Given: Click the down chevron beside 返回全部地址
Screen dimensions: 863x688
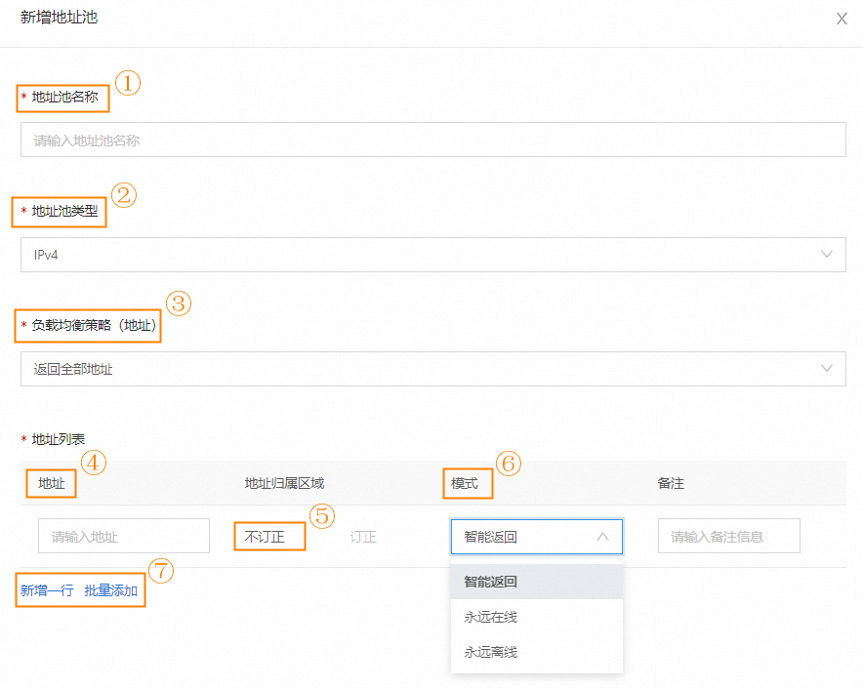Looking at the screenshot, I should [827, 369].
